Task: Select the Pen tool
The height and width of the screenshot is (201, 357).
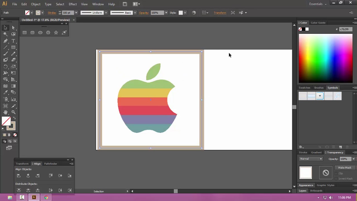Action: 5,41
